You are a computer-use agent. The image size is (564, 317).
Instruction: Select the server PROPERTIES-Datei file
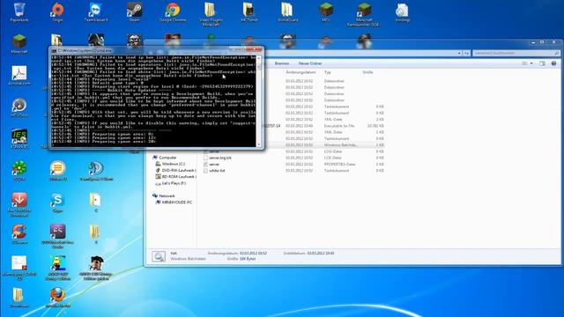click(293, 165)
